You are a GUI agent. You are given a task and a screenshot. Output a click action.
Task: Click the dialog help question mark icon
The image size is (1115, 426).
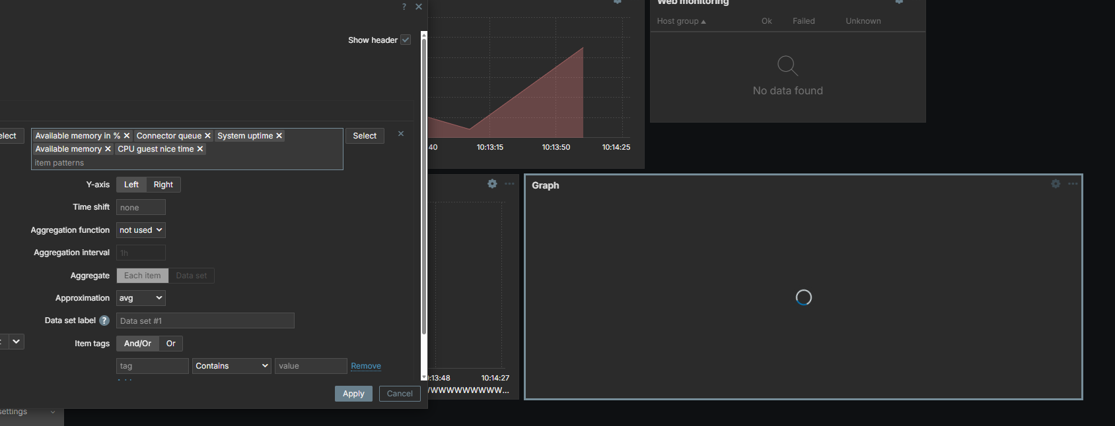[x=404, y=7]
